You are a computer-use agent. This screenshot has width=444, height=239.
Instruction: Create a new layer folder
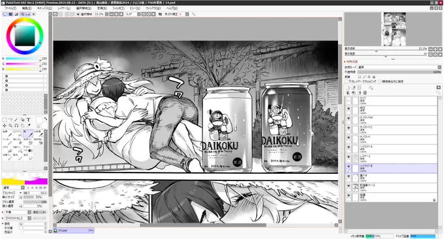coord(359,87)
